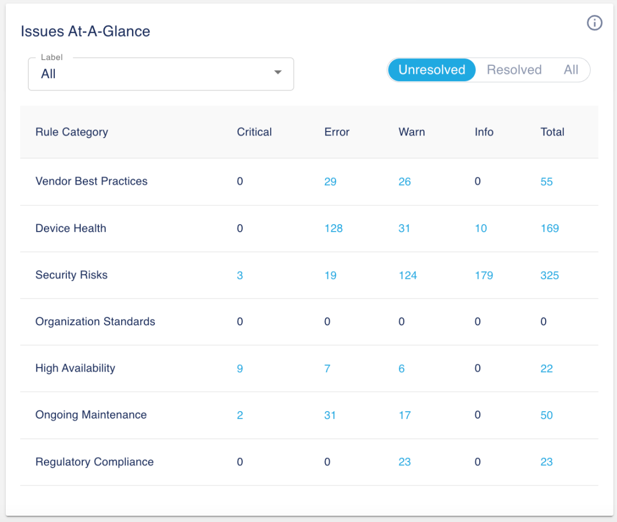The width and height of the screenshot is (617, 522).
Task: Click the Rule Category column header
Action: click(x=71, y=132)
